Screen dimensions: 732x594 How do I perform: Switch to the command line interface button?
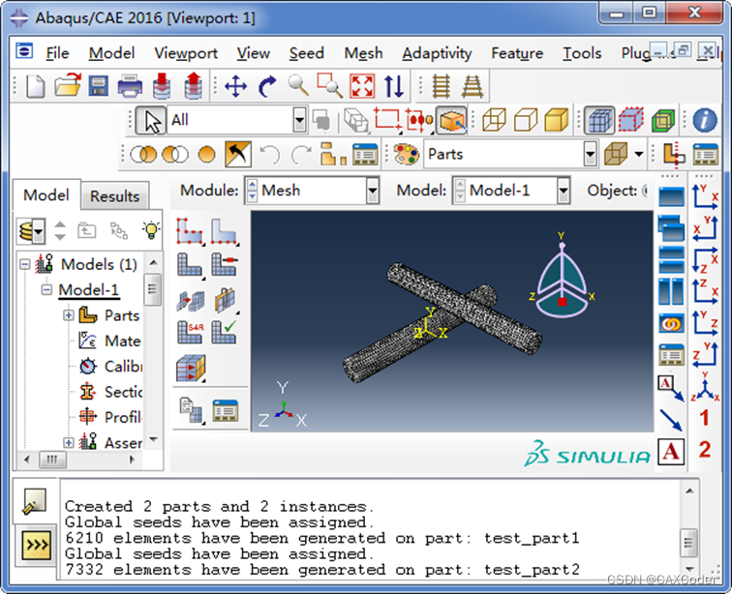click(x=37, y=546)
